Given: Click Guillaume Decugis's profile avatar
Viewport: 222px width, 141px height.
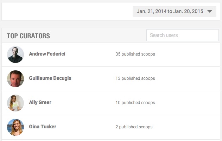Looking at the screenshot, I should coord(15,79).
